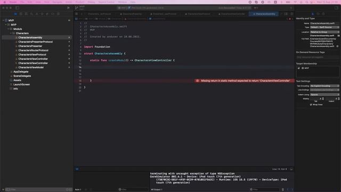Select the History inspector icon

tap(318, 14)
